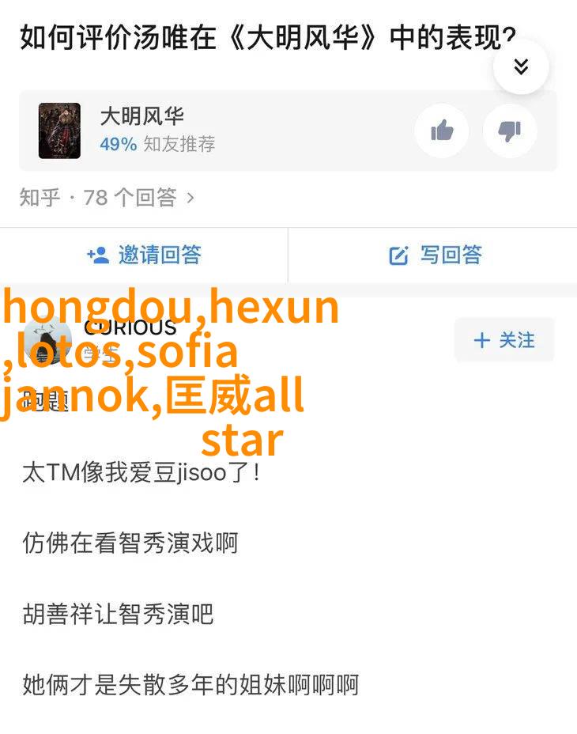Image resolution: width=577 pixels, height=734 pixels.
Task: Select the 写回答 tab
Action: [x=433, y=255]
